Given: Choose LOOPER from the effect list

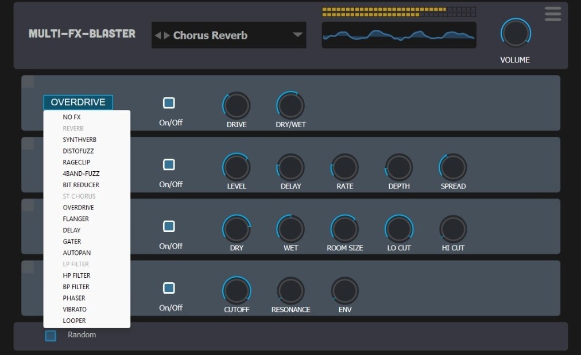Looking at the screenshot, I should pos(74,321).
